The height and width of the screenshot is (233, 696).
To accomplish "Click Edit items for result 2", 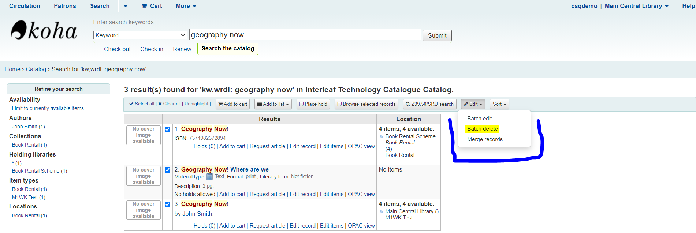I will click(332, 194).
